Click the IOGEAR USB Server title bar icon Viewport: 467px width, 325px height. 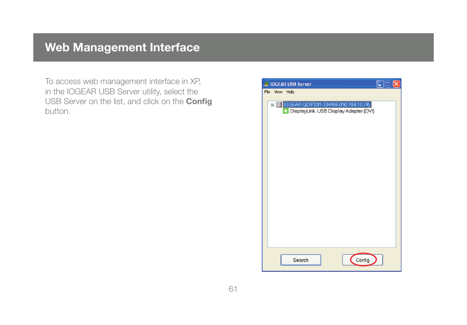pos(266,84)
